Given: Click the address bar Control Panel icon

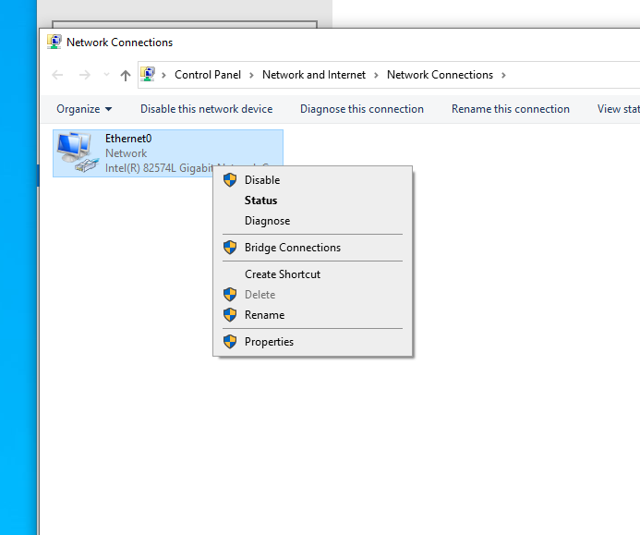Looking at the screenshot, I should [x=147, y=75].
